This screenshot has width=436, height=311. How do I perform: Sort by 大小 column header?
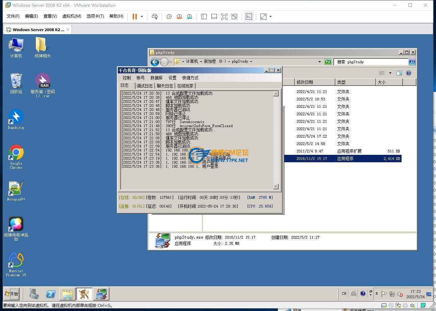click(389, 82)
